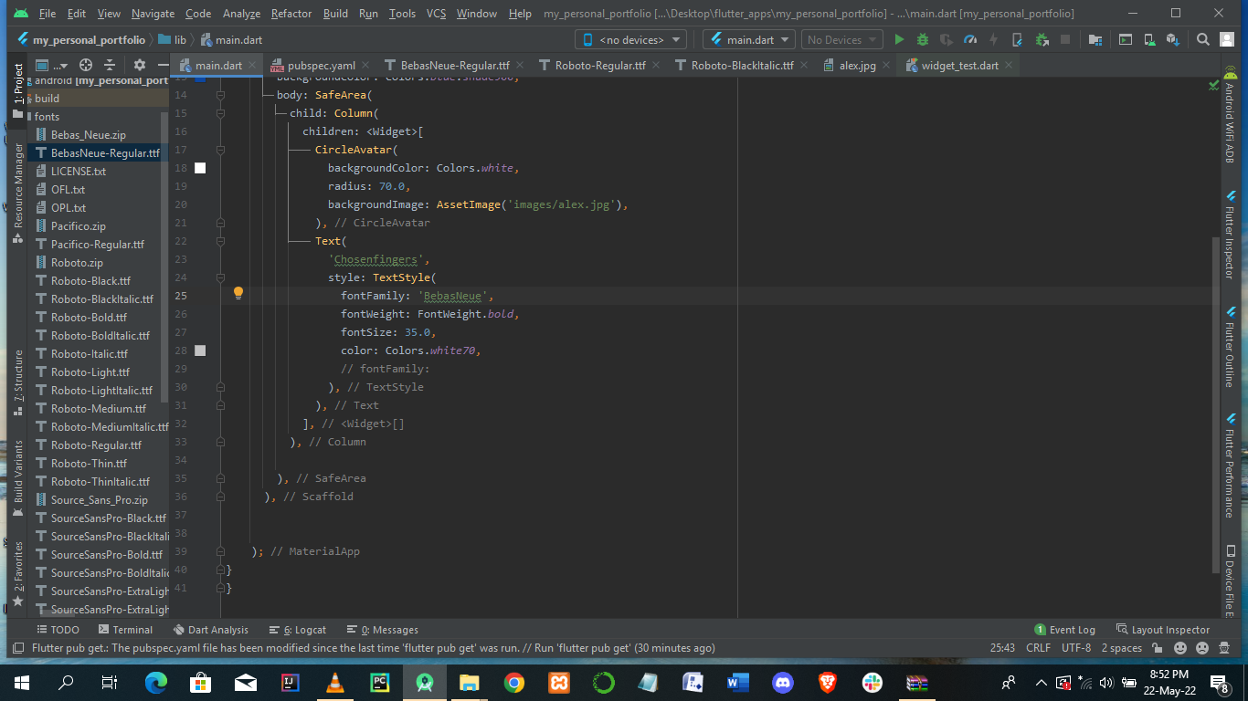Open the Structure side tab

pyautogui.click(x=17, y=382)
